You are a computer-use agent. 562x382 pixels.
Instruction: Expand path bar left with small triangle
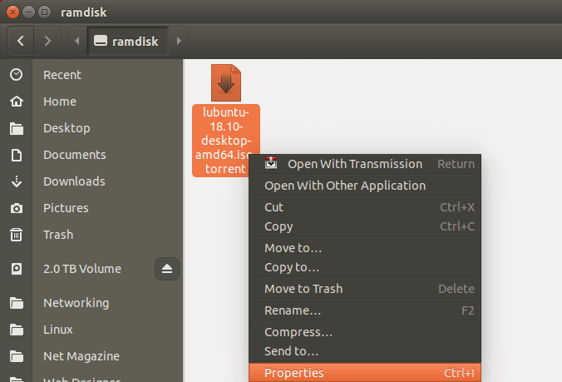(77, 40)
